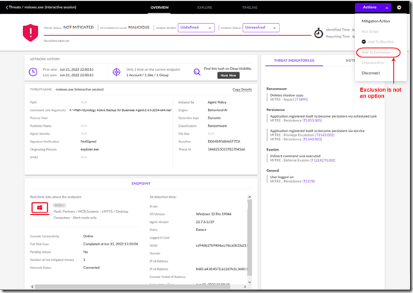Click scroll down arrow in endpoint panel
This screenshot has height=293, width=413.
click(x=250, y=282)
